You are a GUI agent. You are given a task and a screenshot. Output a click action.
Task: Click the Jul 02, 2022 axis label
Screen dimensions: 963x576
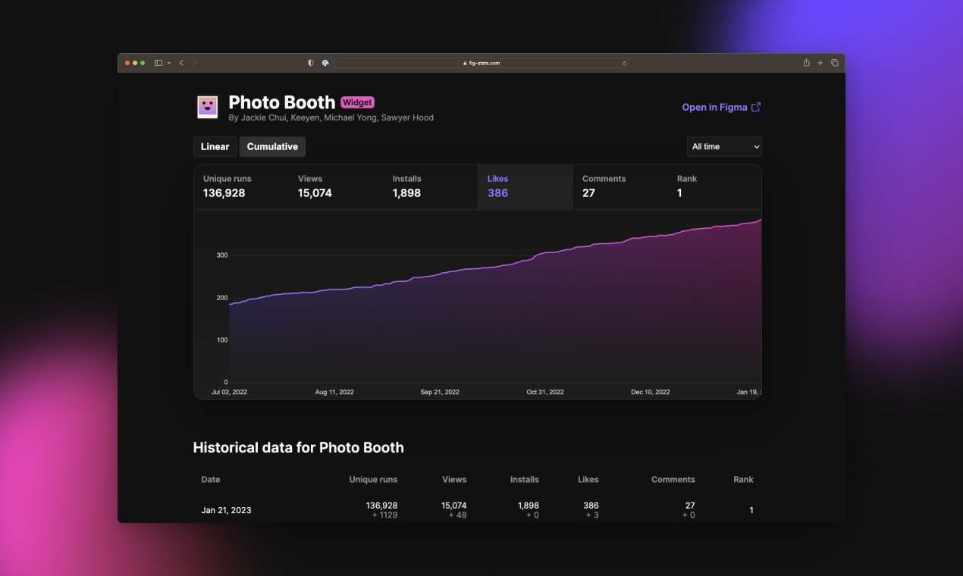(x=229, y=393)
